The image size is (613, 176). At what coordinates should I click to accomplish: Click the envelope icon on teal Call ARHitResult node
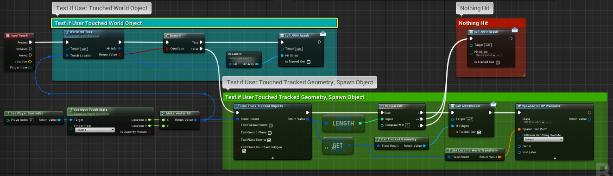coord(323,34)
